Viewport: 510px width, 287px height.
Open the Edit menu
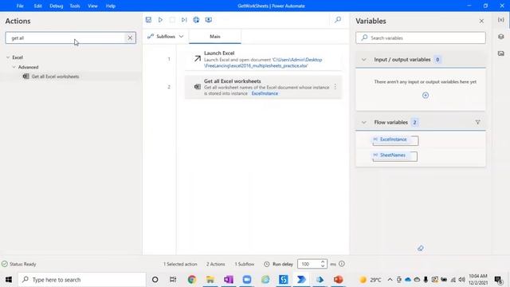pos(37,6)
